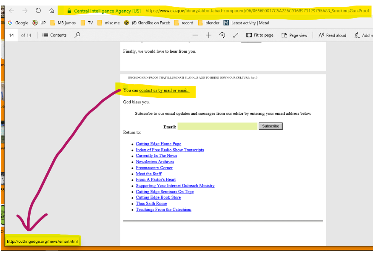The image size is (373, 253).
Task: Open the Freemasonry Corner link
Action: point(154,168)
